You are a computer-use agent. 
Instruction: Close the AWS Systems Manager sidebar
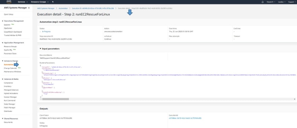(x=29, y=8)
